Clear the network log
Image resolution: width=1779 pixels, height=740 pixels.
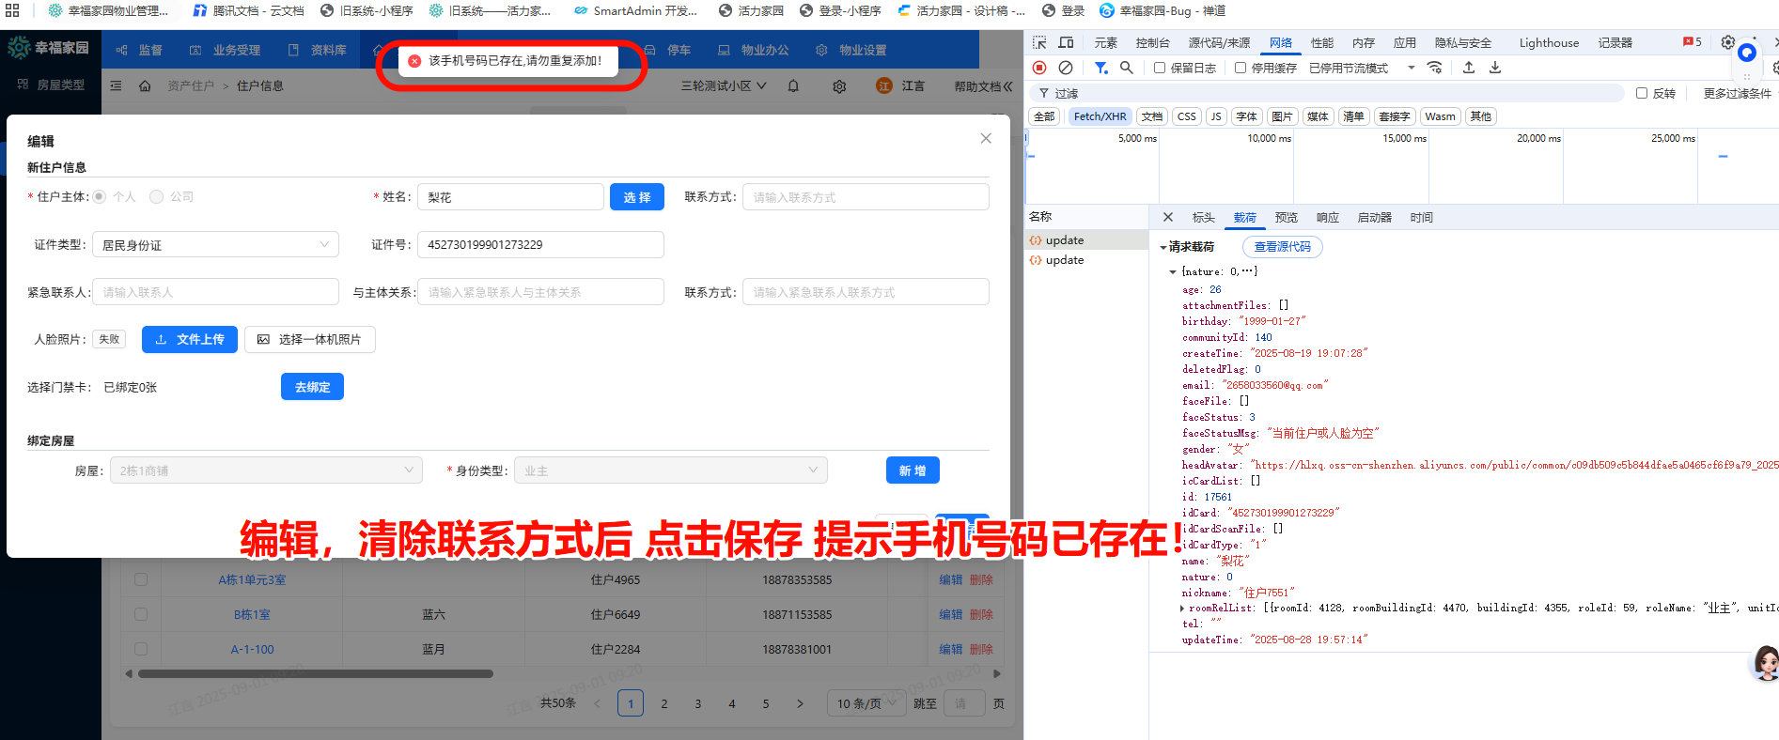pyautogui.click(x=1066, y=68)
